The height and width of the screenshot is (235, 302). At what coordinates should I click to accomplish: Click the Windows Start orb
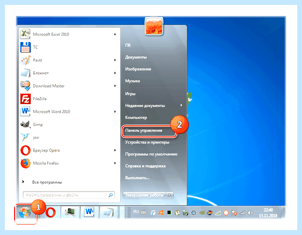coord(25,212)
